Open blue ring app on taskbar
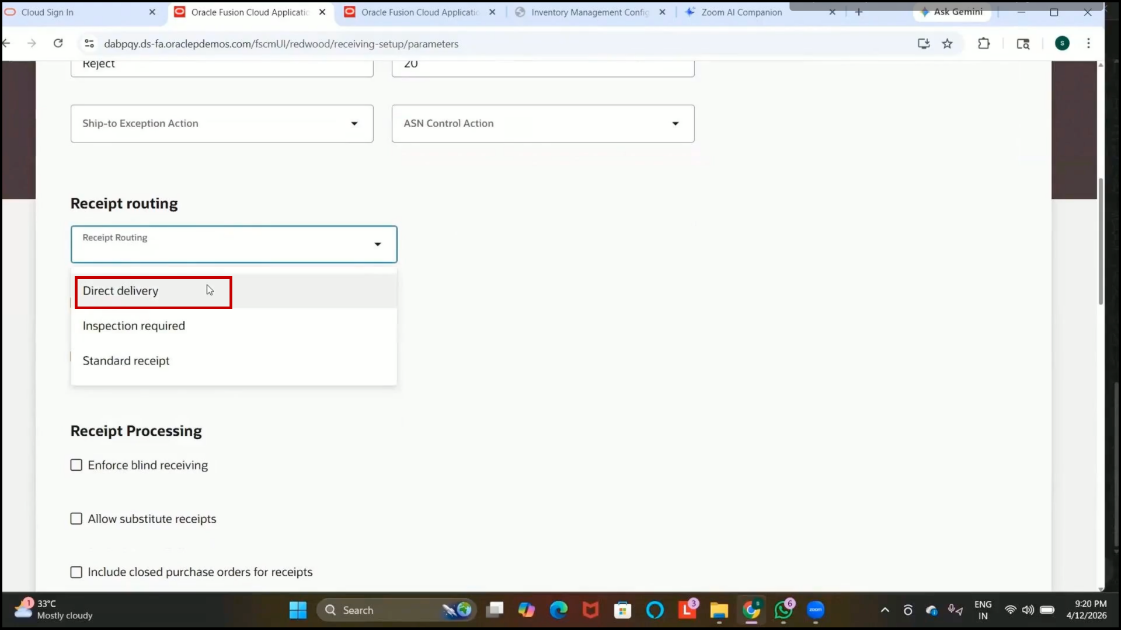This screenshot has width=1121, height=630. point(655,610)
